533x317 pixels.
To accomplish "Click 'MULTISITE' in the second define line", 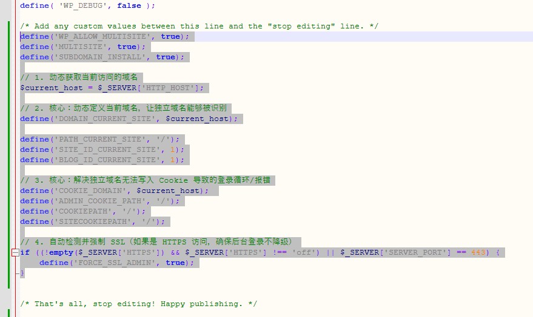I will coord(81,47).
